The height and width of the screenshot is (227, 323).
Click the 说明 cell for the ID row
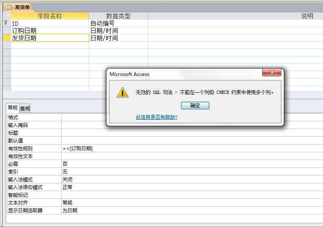[x=235, y=23]
